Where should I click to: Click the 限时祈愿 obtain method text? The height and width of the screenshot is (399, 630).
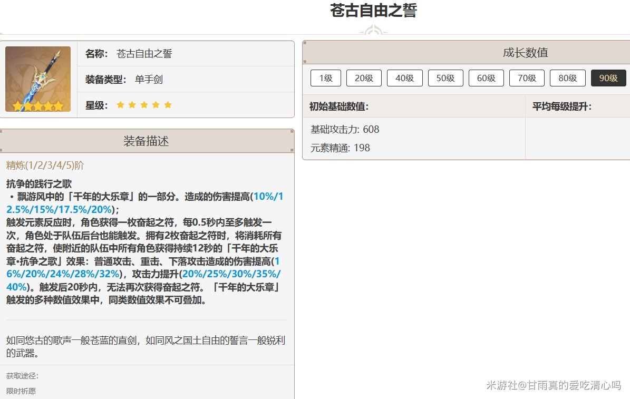(21, 391)
